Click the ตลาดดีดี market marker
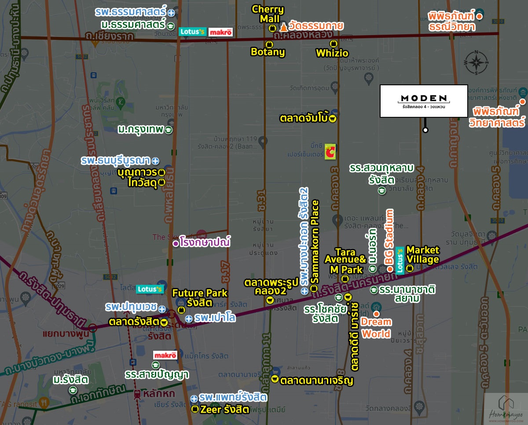Screen dimensions: 528x425 (x=348, y=297)
